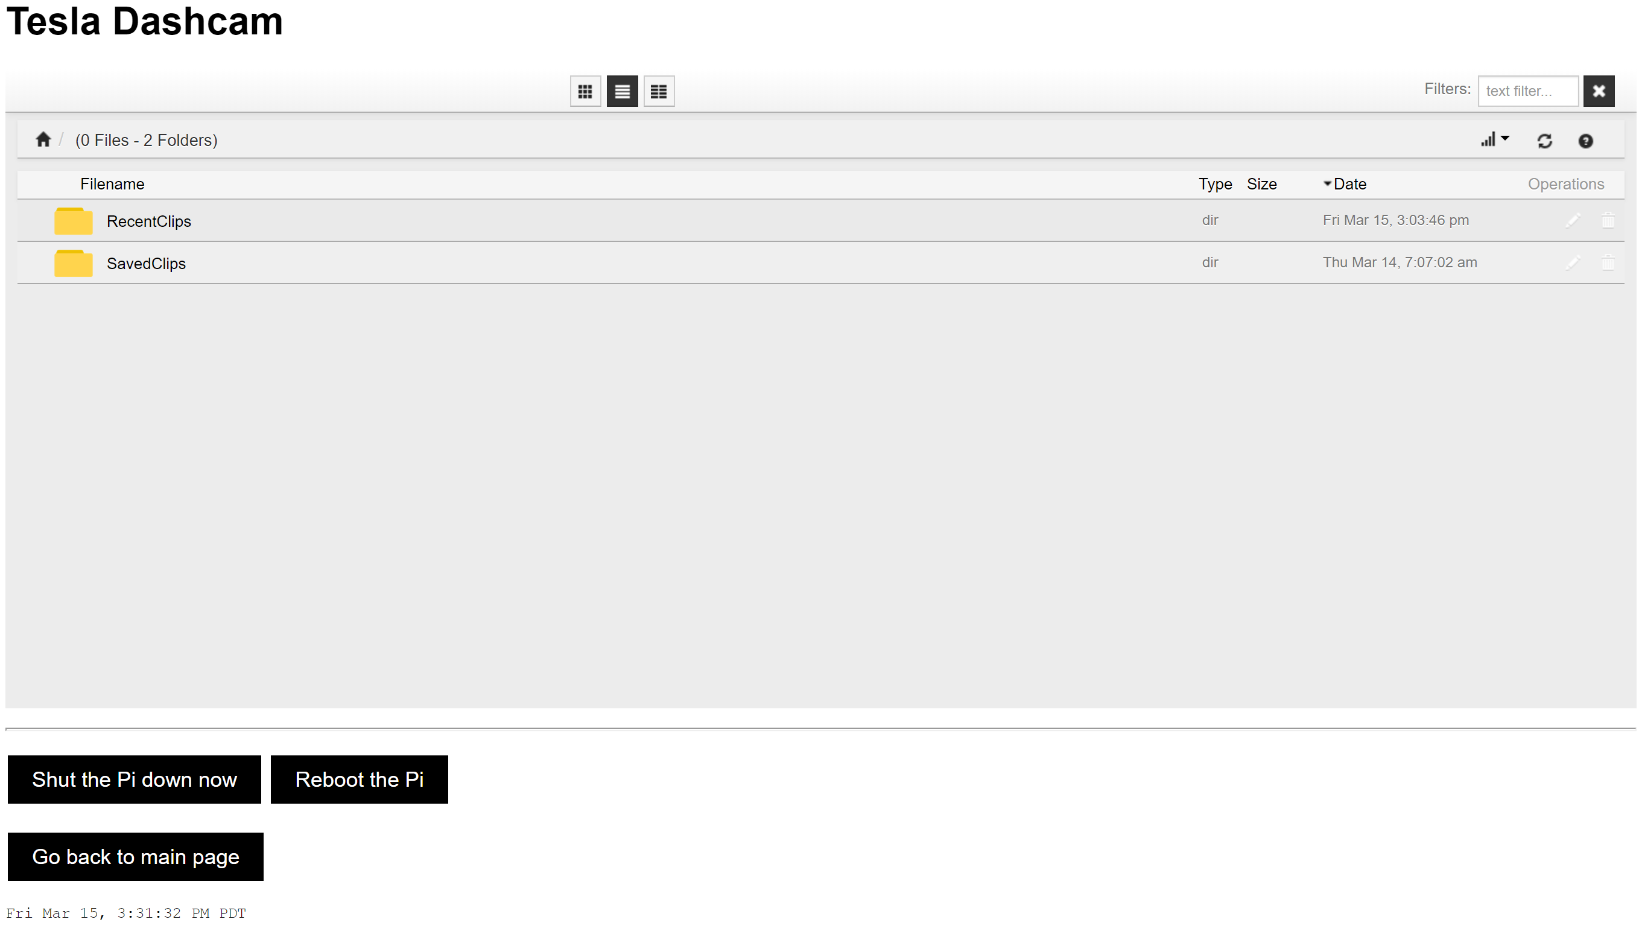Switch to grid view layout
The image size is (1639, 937).
[585, 91]
